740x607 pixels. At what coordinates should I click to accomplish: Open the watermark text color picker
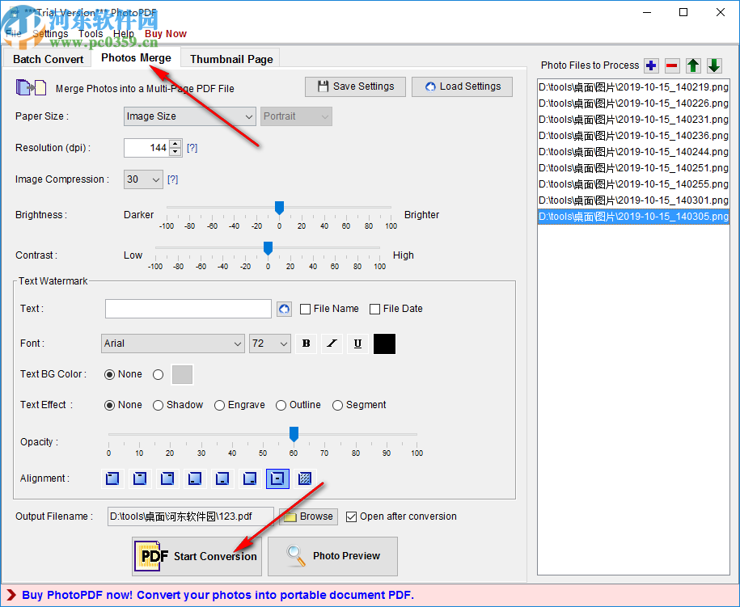click(x=384, y=344)
